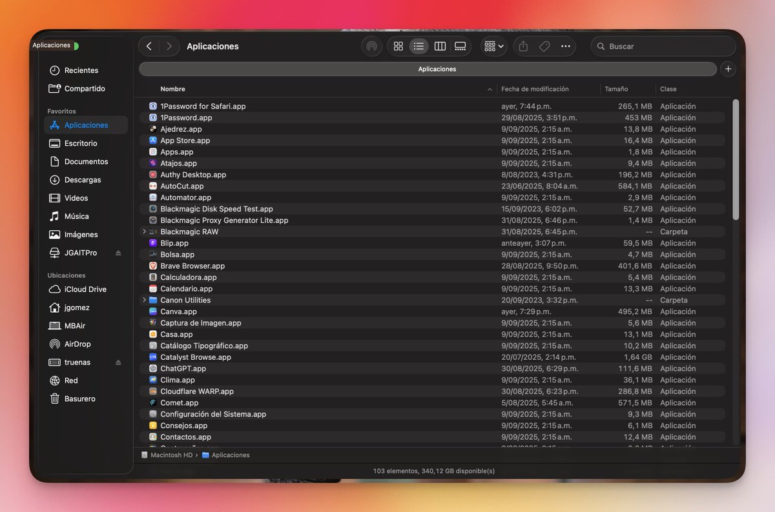This screenshot has width=775, height=512.
Task: Click the AutoCut.app icon
Action: tap(153, 186)
